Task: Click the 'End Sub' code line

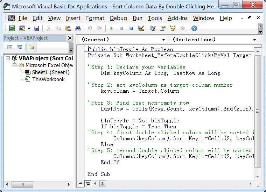Action: click(x=99, y=174)
